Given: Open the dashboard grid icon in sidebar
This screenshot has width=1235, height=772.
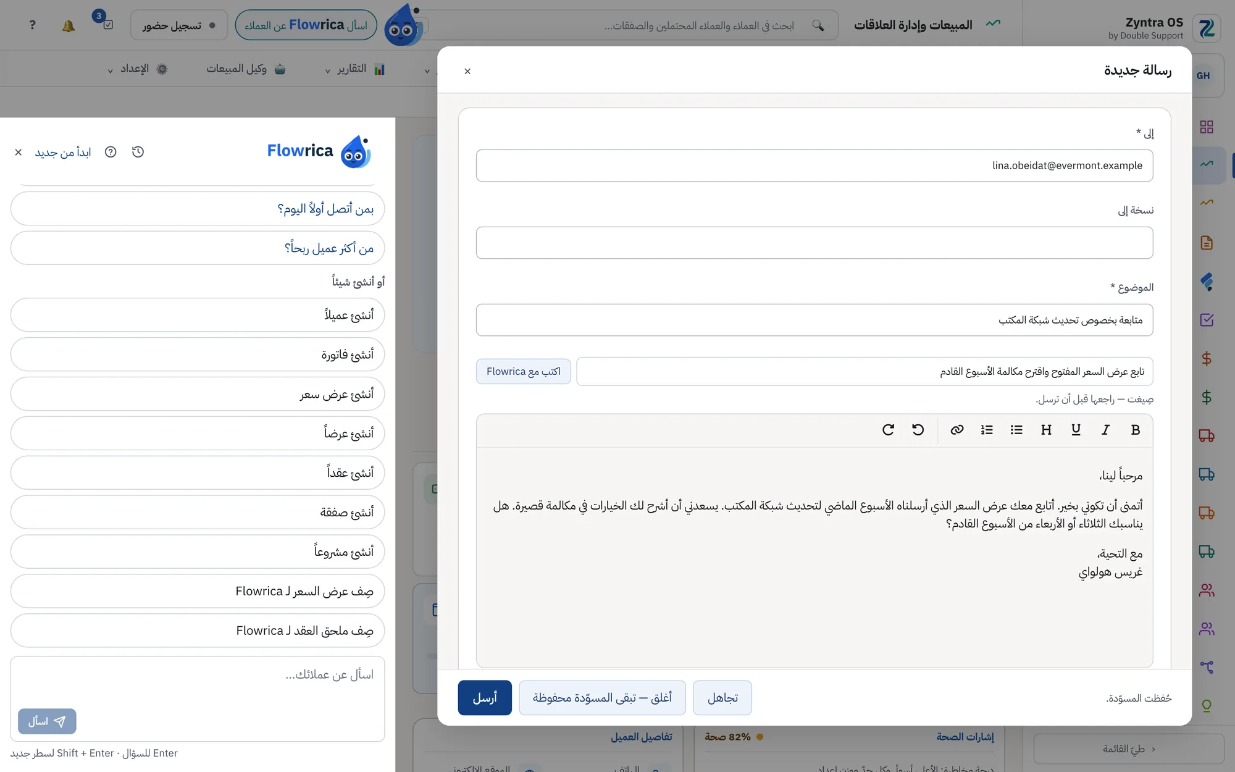Looking at the screenshot, I should tap(1207, 127).
